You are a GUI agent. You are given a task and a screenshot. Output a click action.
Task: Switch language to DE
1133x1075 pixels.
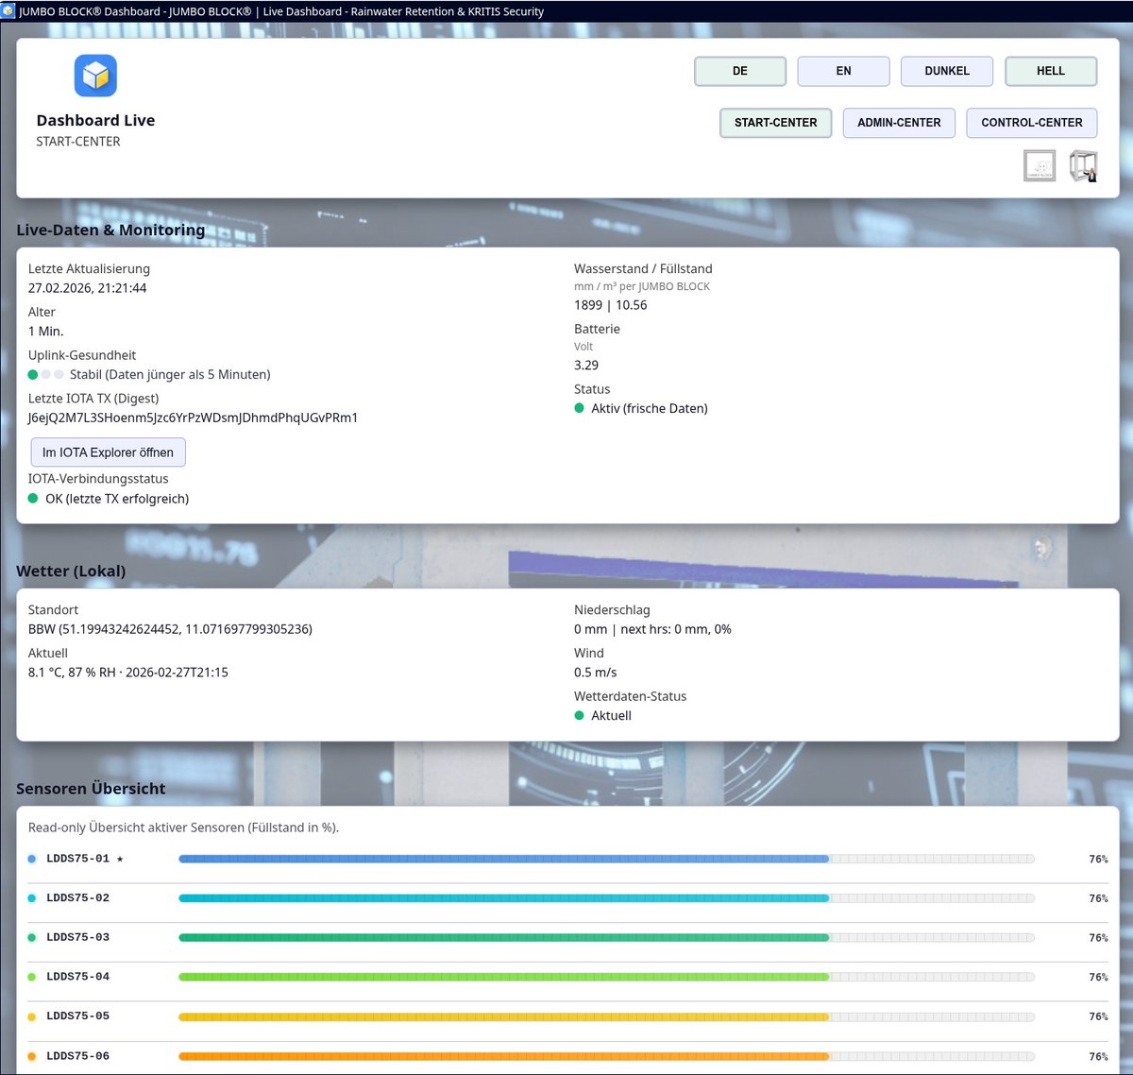coord(740,71)
